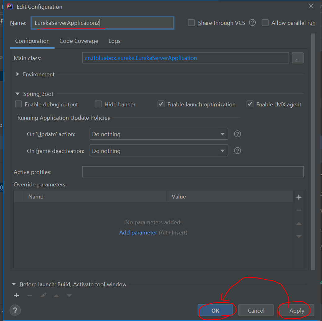The image size is (322, 321).
Task: Enable Share through VCS checkbox
Action: pos(192,23)
